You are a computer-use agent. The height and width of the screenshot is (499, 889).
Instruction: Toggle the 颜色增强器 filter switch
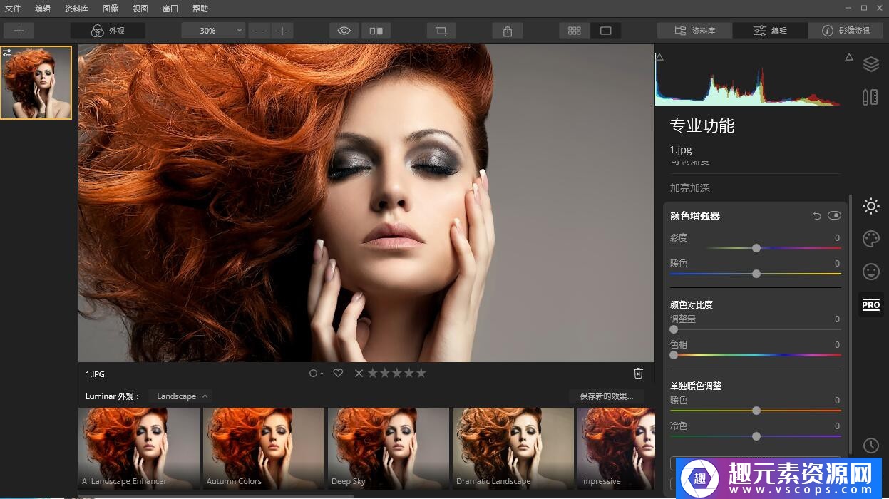click(834, 215)
